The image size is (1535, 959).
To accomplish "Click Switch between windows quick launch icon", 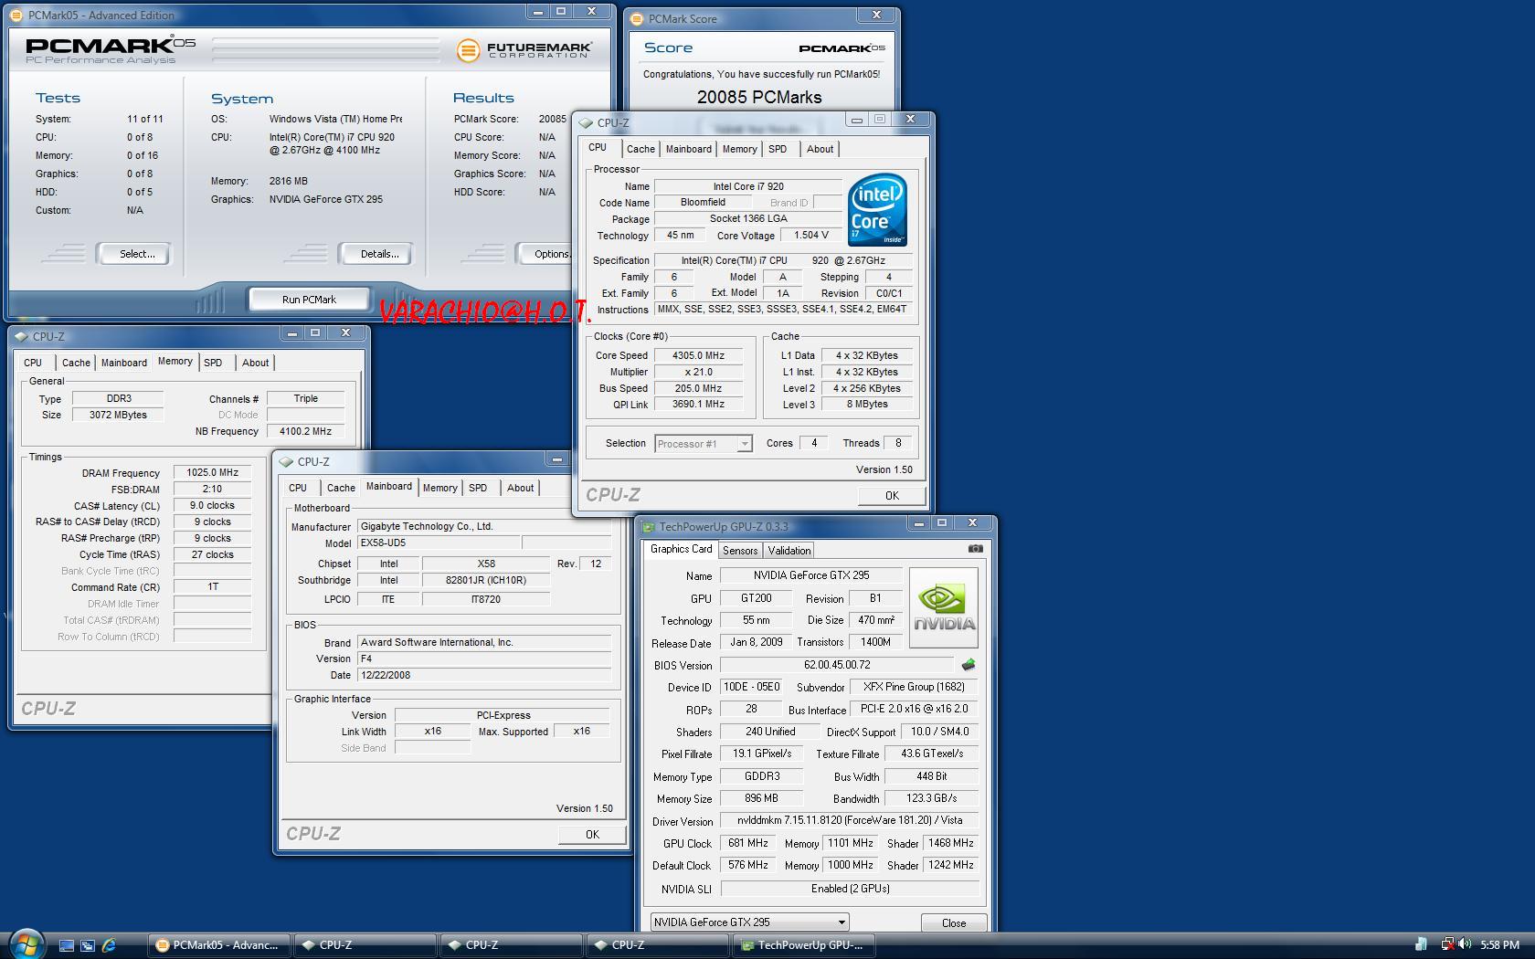I will pos(88,945).
